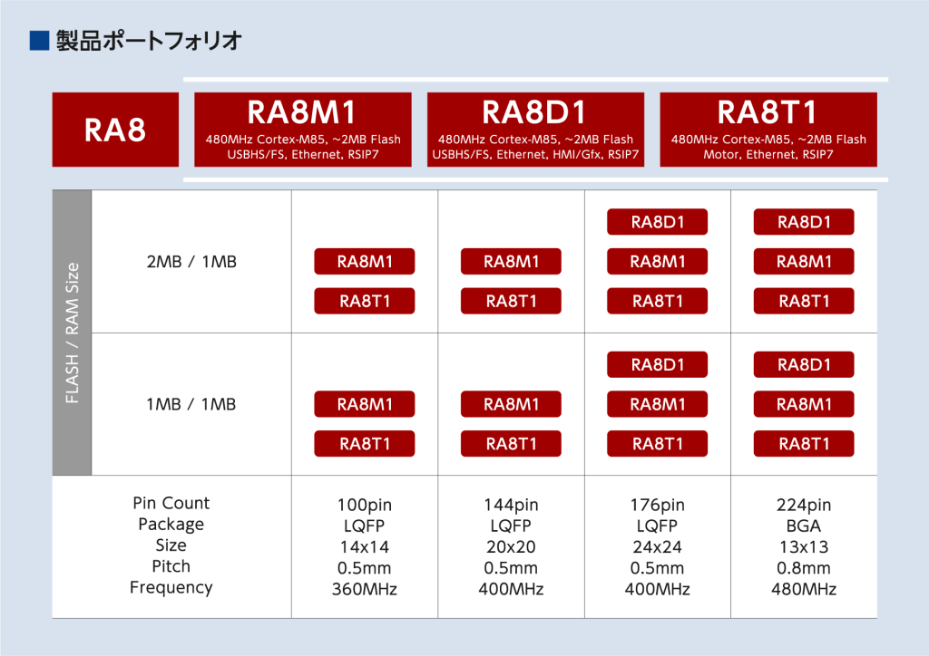This screenshot has height=656, width=929.
Task: Click the '13x13' size value
Action: 804,547
